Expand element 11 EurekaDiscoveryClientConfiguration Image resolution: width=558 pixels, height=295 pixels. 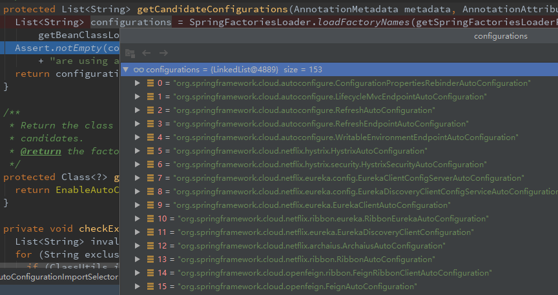click(x=137, y=232)
